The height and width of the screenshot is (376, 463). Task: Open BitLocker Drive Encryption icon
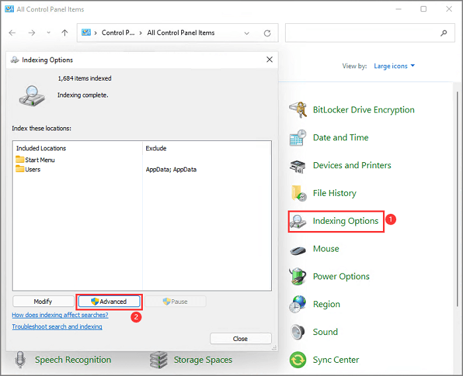298,110
